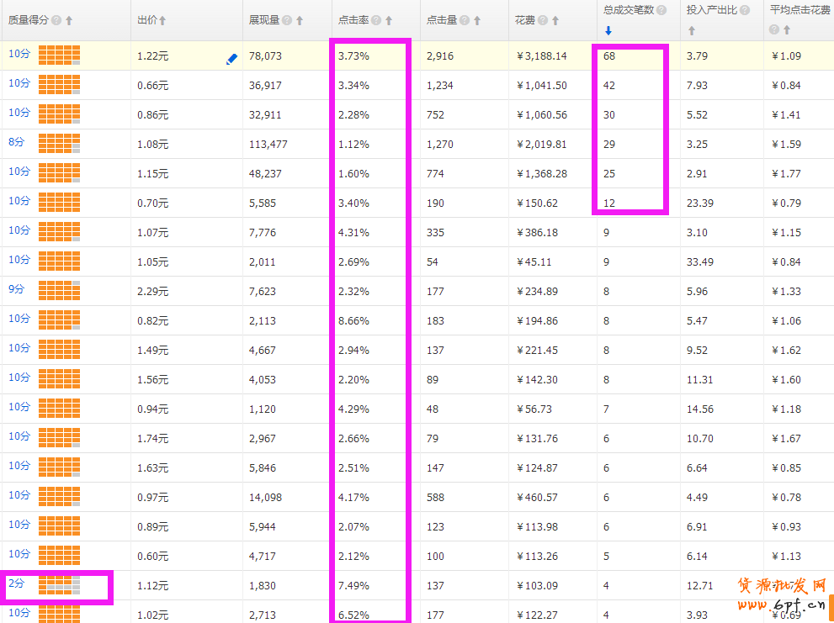Click the blue sort arrow under 总成交笔数
Image resolution: width=834 pixels, height=623 pixels.
[608, 31]
